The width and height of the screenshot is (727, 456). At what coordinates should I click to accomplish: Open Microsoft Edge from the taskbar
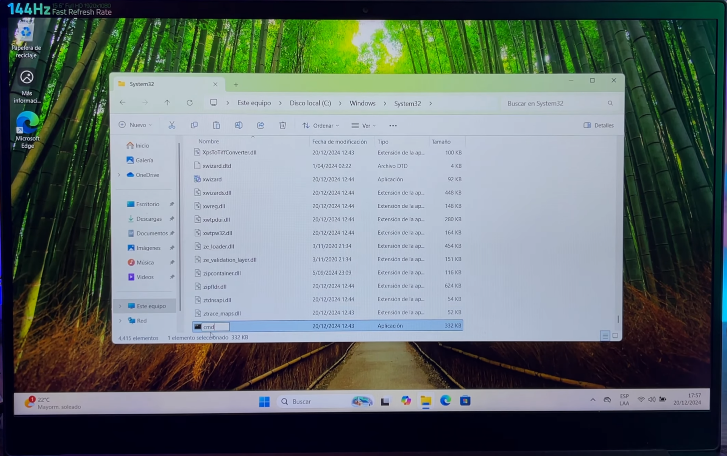[x=445, y=401]
